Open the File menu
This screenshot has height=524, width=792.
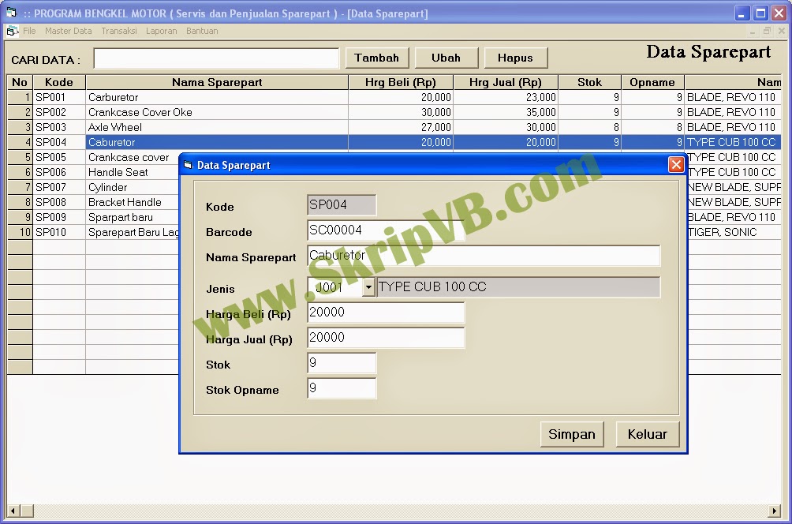(29, 31)
